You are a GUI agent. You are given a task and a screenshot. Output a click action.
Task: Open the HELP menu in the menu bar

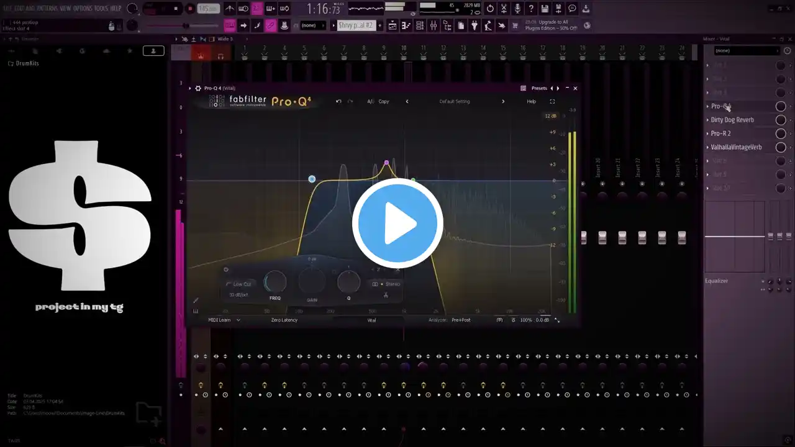tap(116, 8)
